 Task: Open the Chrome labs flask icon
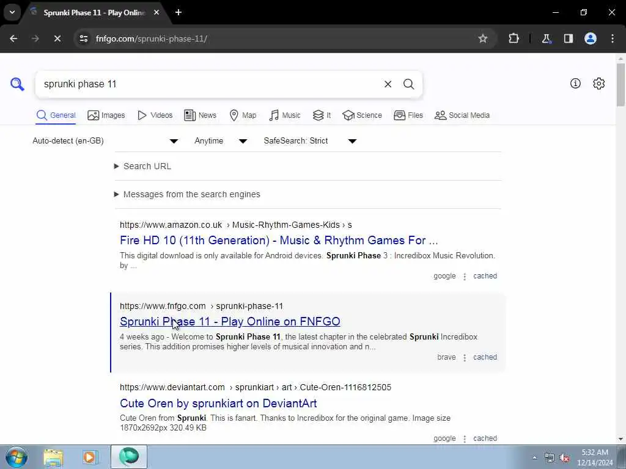click(x=546, y=38)
